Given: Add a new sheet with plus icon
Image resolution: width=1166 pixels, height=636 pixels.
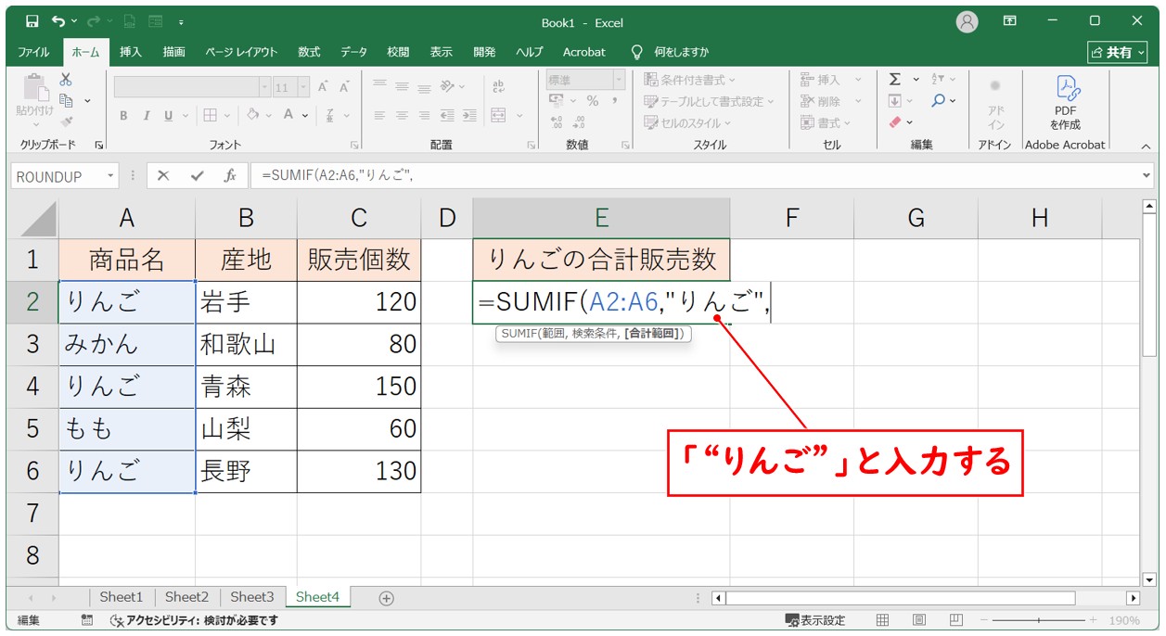Looking at the screenshot, I should click(387, 598).
